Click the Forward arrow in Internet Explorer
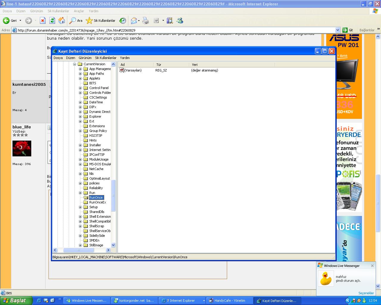This screenshot has height=305, width=381. coord(29,21)
